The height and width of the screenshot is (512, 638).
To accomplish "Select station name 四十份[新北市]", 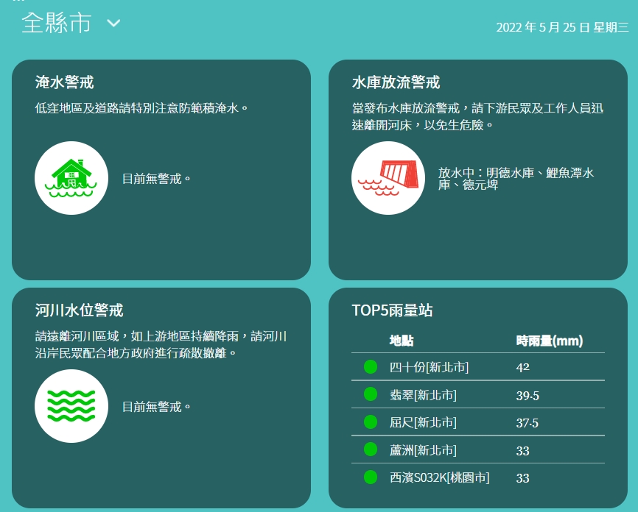I will (430, 367).
